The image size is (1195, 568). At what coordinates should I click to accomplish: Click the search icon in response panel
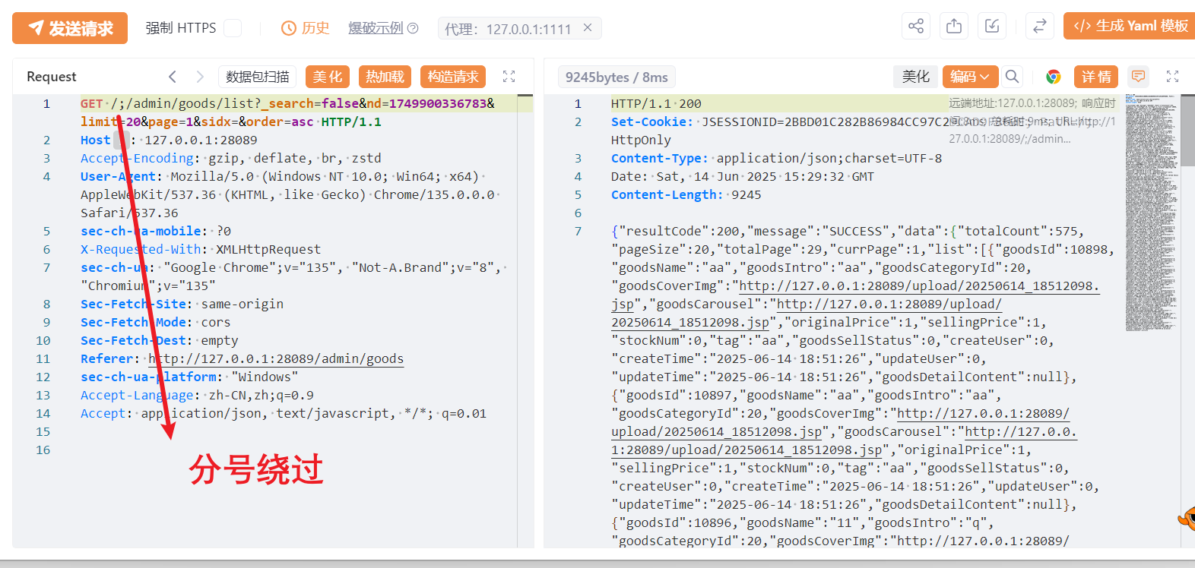(x=1012, y=77)
